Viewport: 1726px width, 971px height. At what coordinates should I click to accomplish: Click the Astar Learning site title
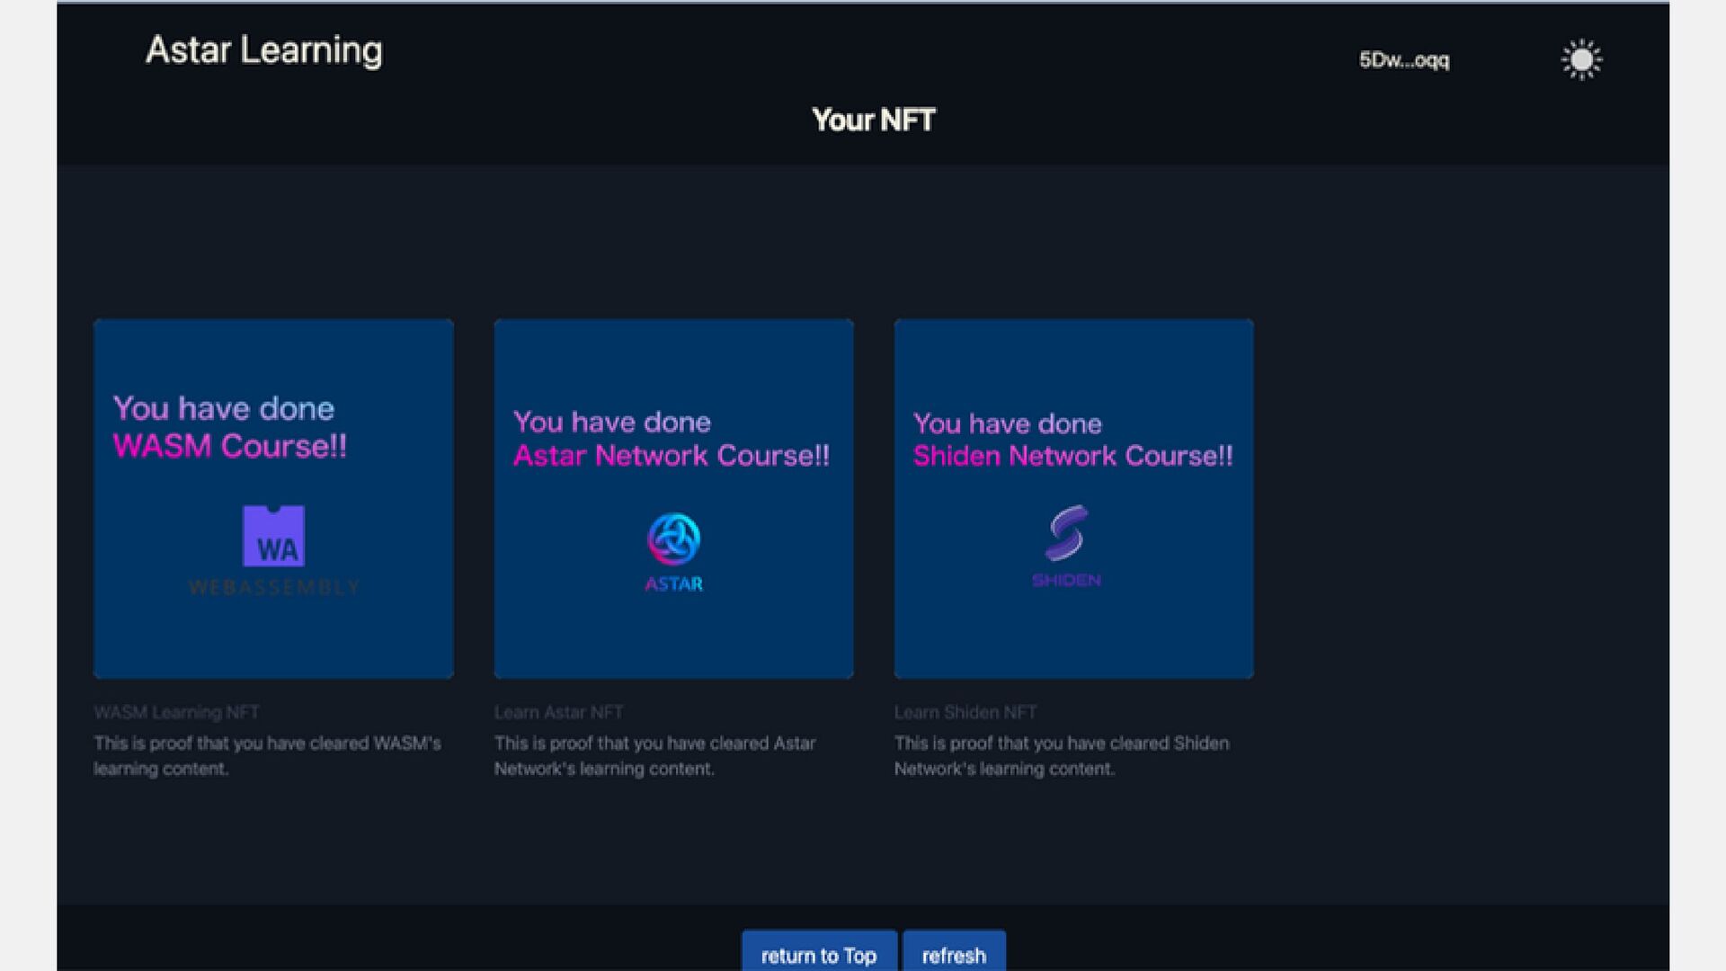264,50
